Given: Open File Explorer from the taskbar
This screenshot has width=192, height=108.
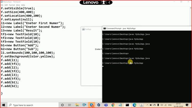Looking at the screenshot, I should 77,105.
